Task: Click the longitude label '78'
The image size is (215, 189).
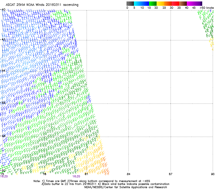Action: point(44,174)
